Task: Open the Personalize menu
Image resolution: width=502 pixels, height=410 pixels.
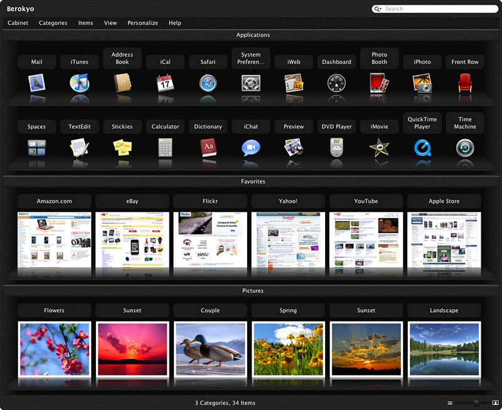Action: (143, 23)
